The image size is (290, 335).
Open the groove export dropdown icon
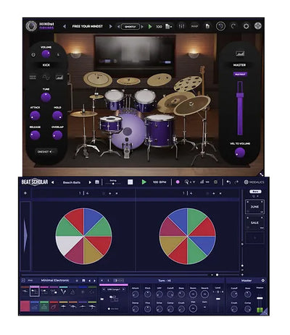(x=169, y=27)
